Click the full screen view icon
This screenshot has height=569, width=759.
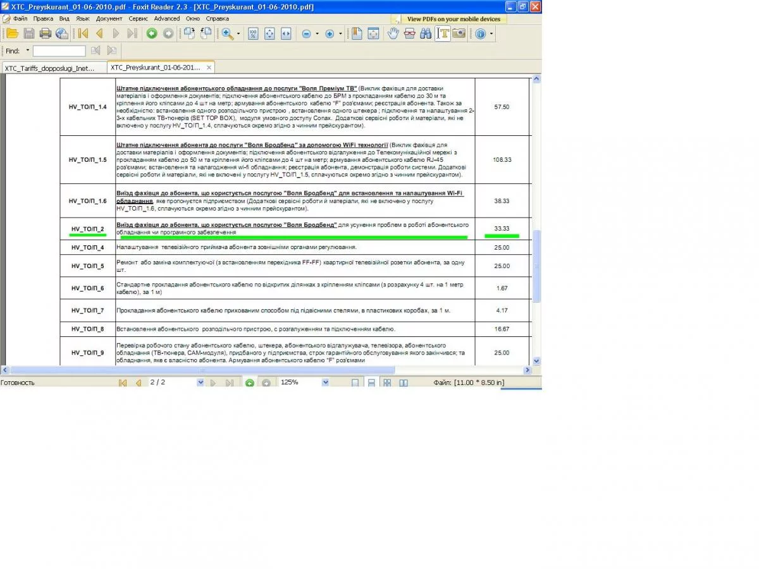coord(373,34)
